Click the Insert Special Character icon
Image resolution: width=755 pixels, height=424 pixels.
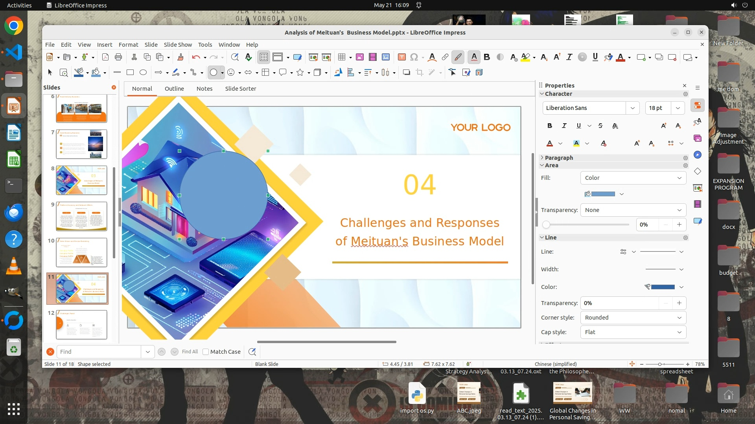pos(414,57)
